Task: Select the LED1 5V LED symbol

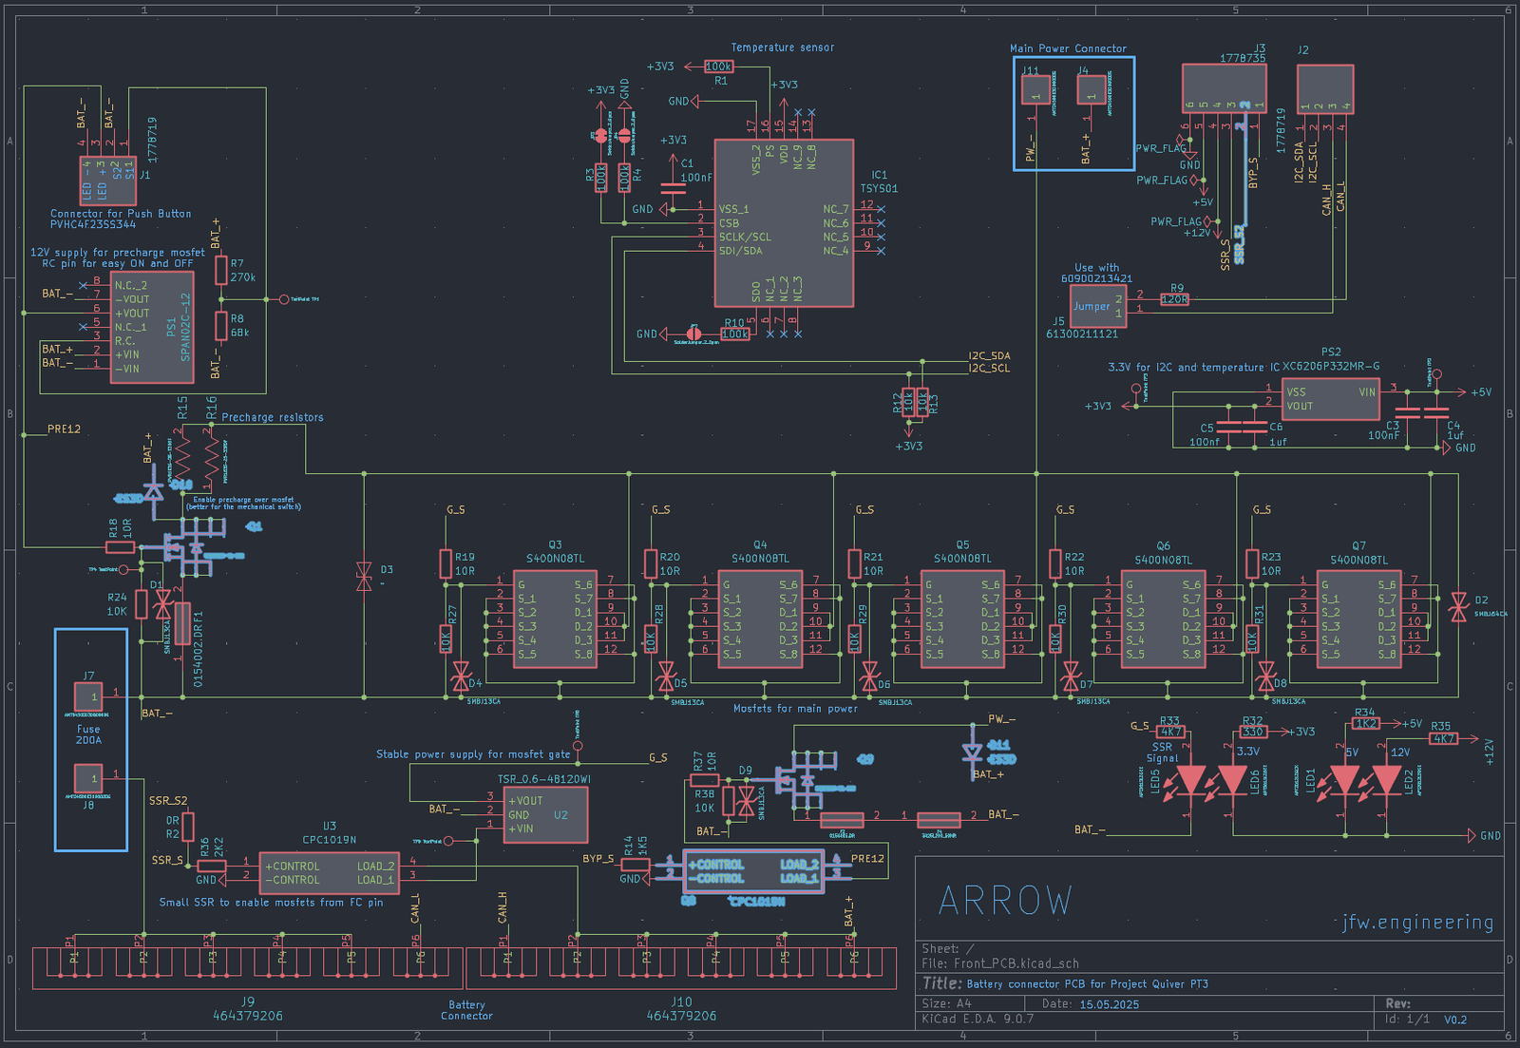Action: 1344,781
